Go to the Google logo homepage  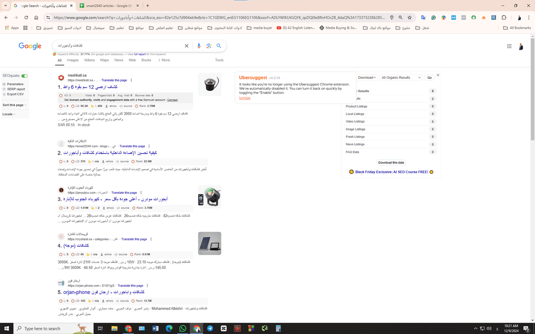click(x=30, y=46)
